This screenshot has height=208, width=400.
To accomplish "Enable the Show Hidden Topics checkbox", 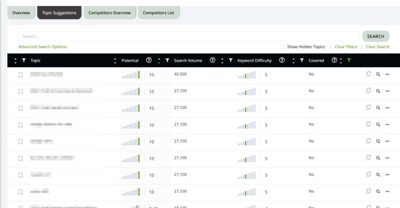I will tap(282, 47).
